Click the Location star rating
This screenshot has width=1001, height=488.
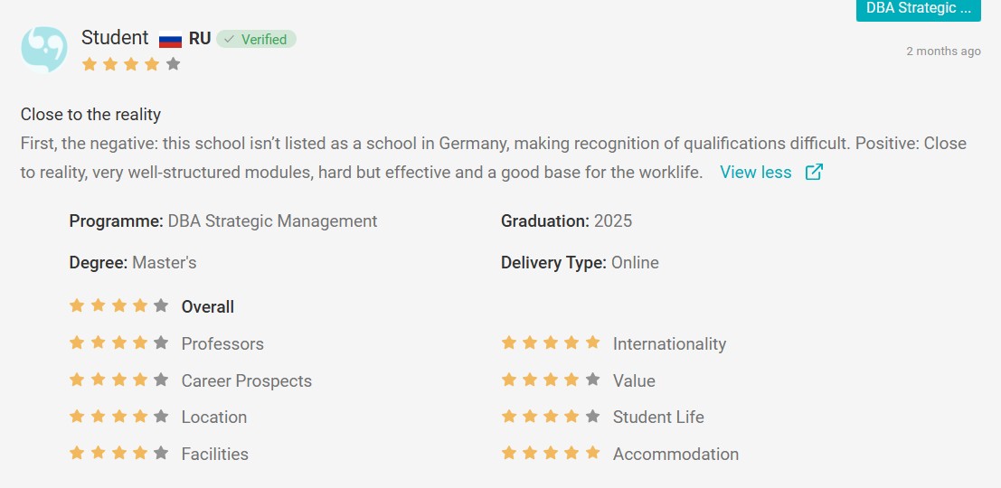tap(118, 416)
